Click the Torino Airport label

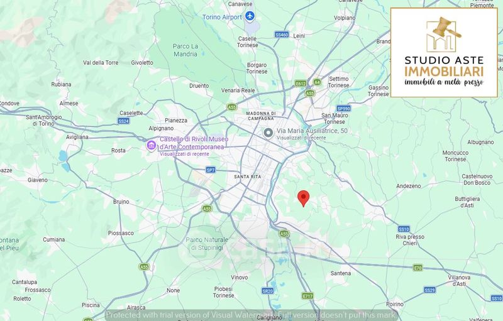click(222, 17)
